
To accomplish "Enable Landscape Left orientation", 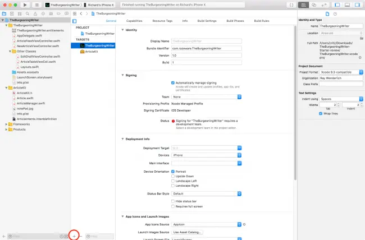I will click(x=173, y=181).
